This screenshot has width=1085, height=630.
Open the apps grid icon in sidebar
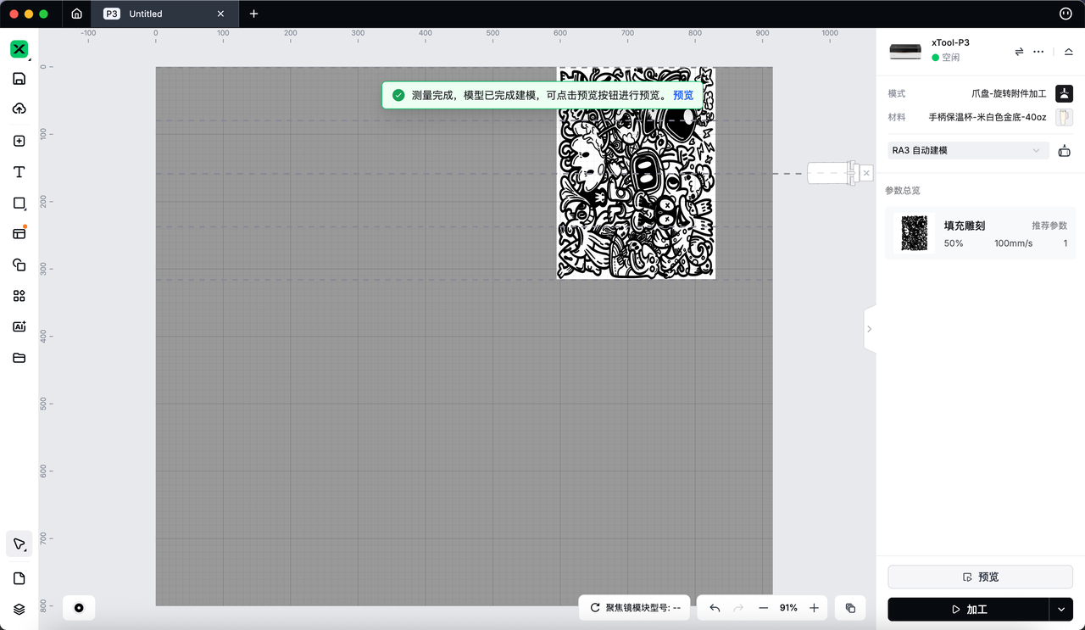(19, 296)
